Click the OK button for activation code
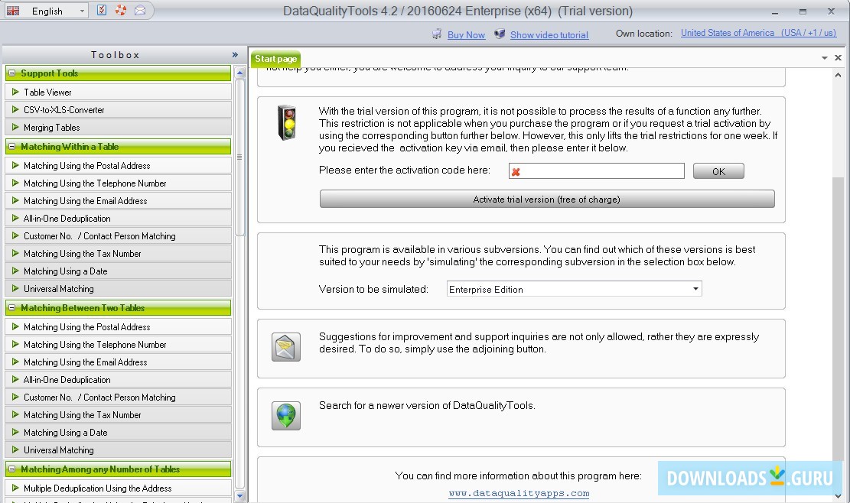Viewport: 850px width, 503px height. 718,172
